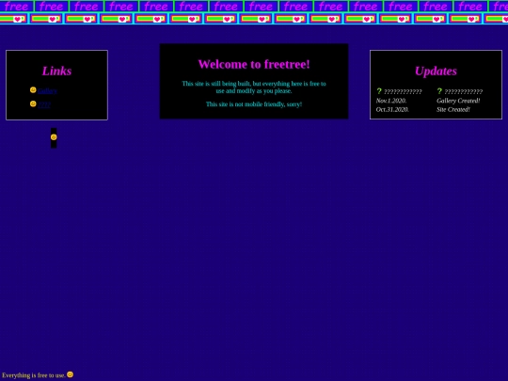
Task: Click the smiley beside the ???? link
Action: (x=33, y=103)
